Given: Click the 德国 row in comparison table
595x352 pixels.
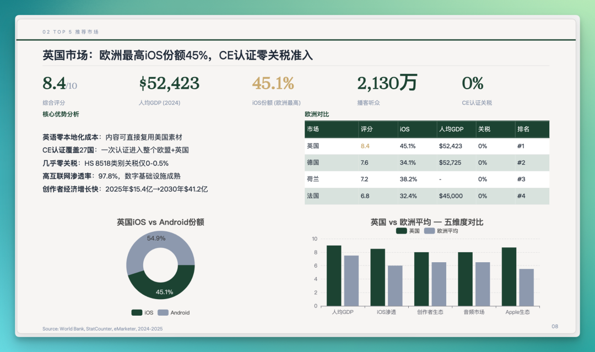Looking at the screenshot, I should tap(427, 163).
